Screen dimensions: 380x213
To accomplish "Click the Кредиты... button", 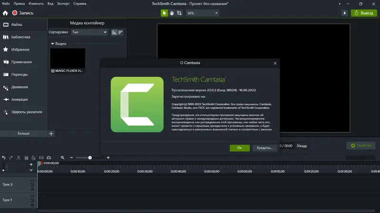I will coord(265,148).
